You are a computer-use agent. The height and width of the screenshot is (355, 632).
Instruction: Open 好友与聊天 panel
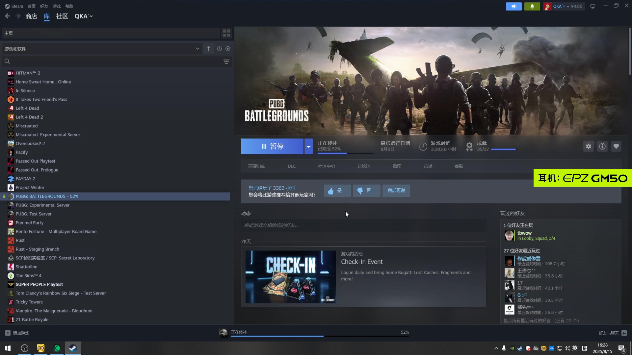(613, 333)
